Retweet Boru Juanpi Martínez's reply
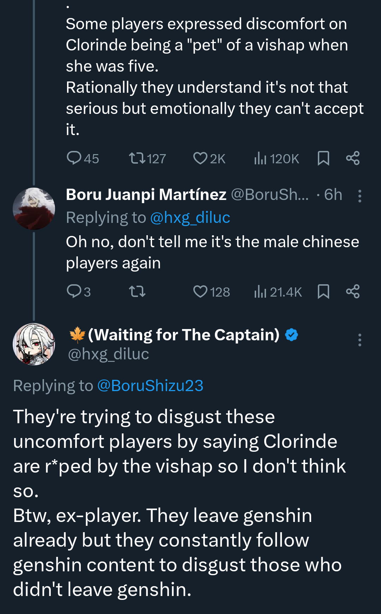Screen dimensions: 381x614 [x=137, y=291]
